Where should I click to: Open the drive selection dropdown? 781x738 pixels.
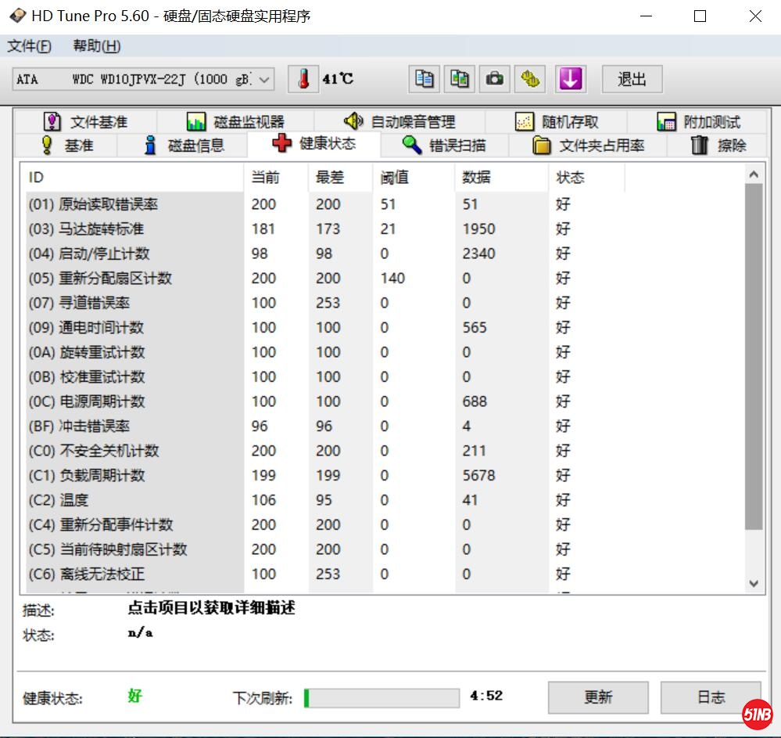click(263, 78)
